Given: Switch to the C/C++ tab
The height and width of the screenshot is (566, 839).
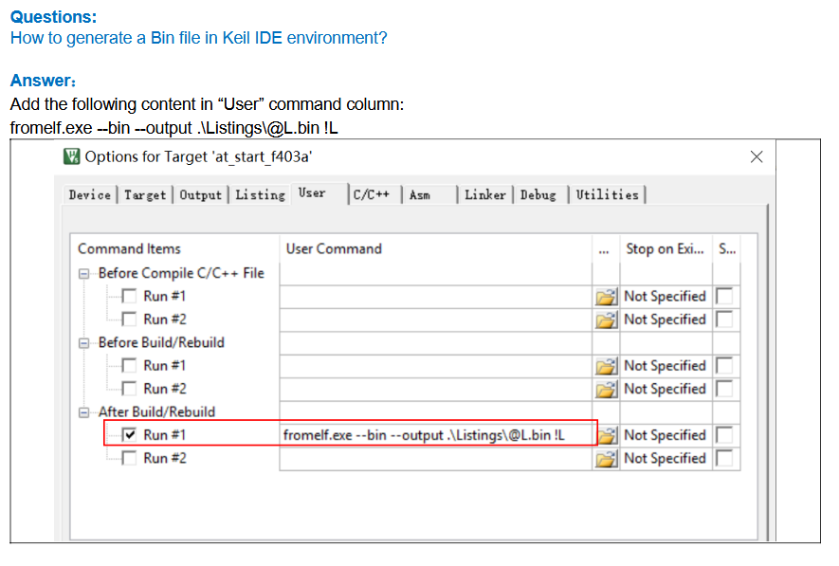Looking at the screenshot, I should tap(371, 194).
